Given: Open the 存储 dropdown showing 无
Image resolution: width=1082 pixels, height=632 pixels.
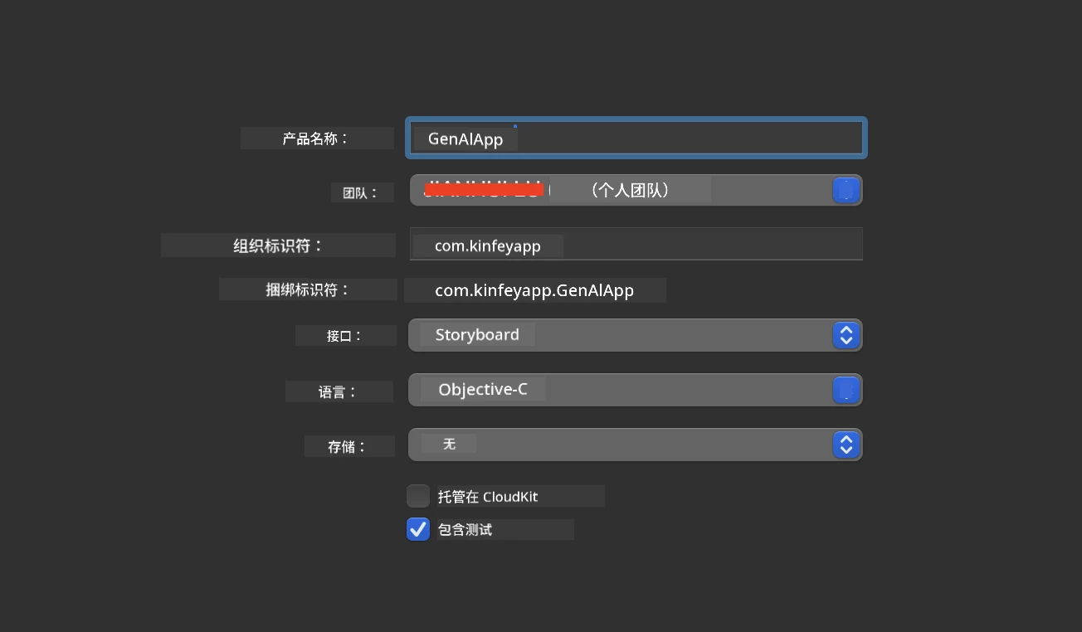Looking at the screenshot, I should pyautogui.click(x=636, y=445).
